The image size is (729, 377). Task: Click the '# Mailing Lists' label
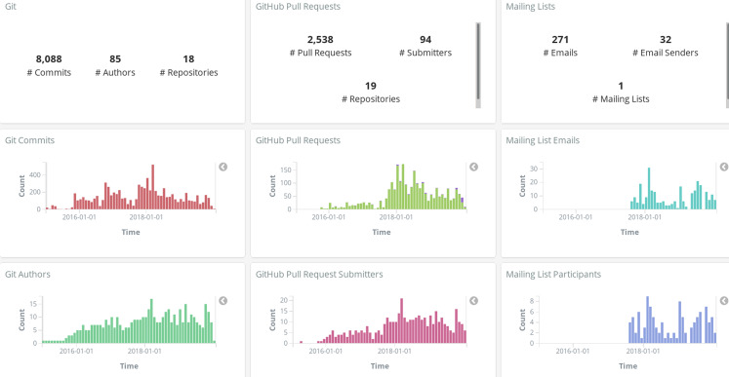(x=621, y=99)
